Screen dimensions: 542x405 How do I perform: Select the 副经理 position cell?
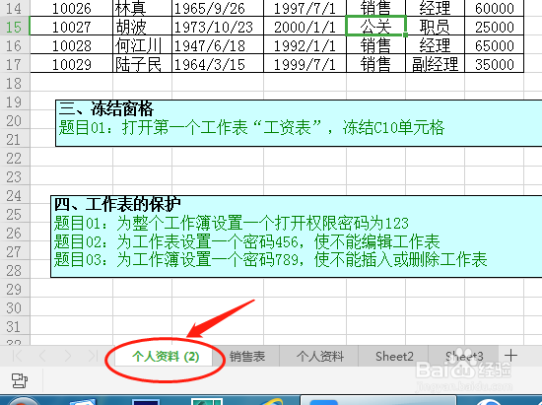tap(435, 64)
